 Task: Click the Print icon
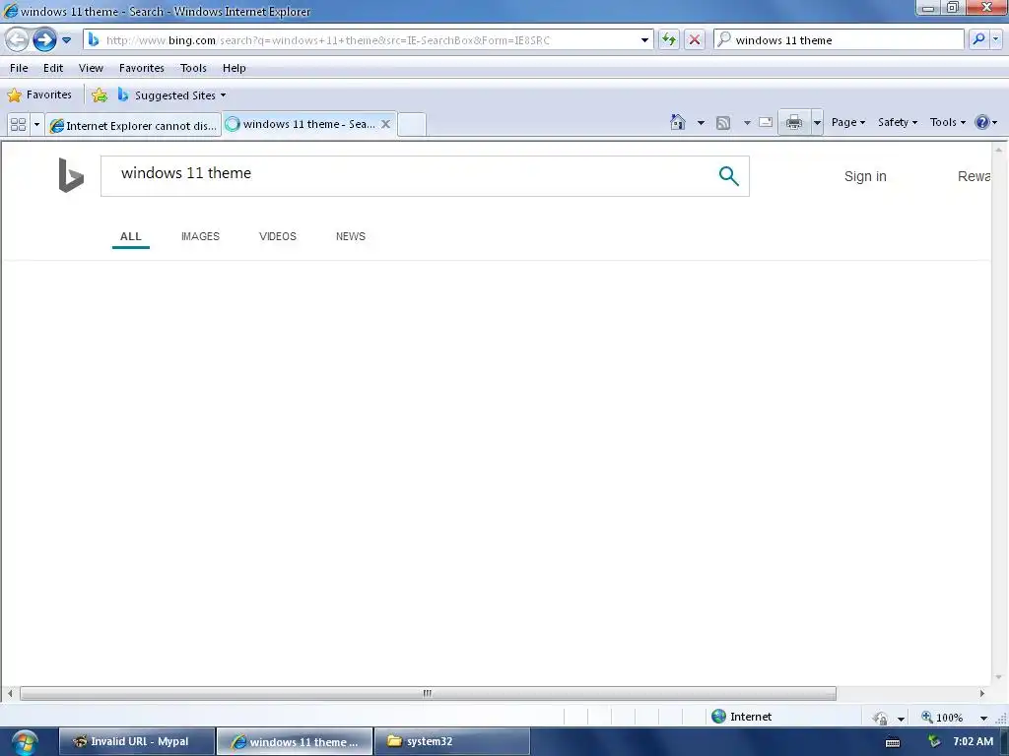pyautogui.click(x=794, y=122)
